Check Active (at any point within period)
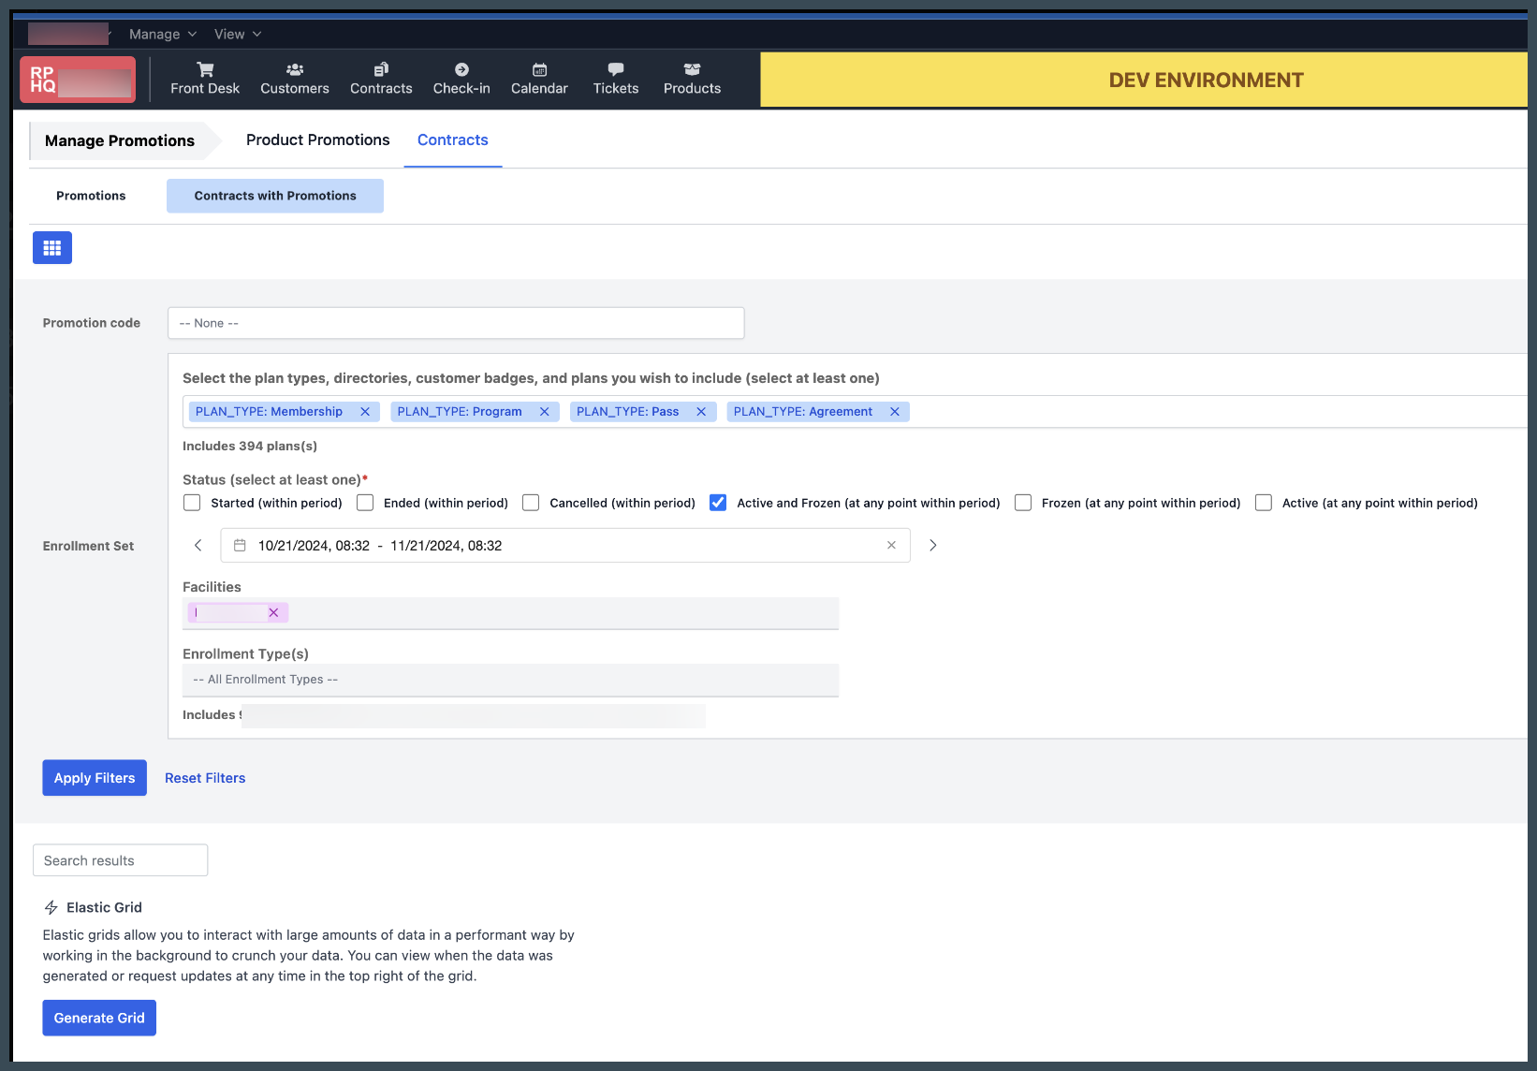Viewport: 1537px width, 1071px height. pos(1264,503)
